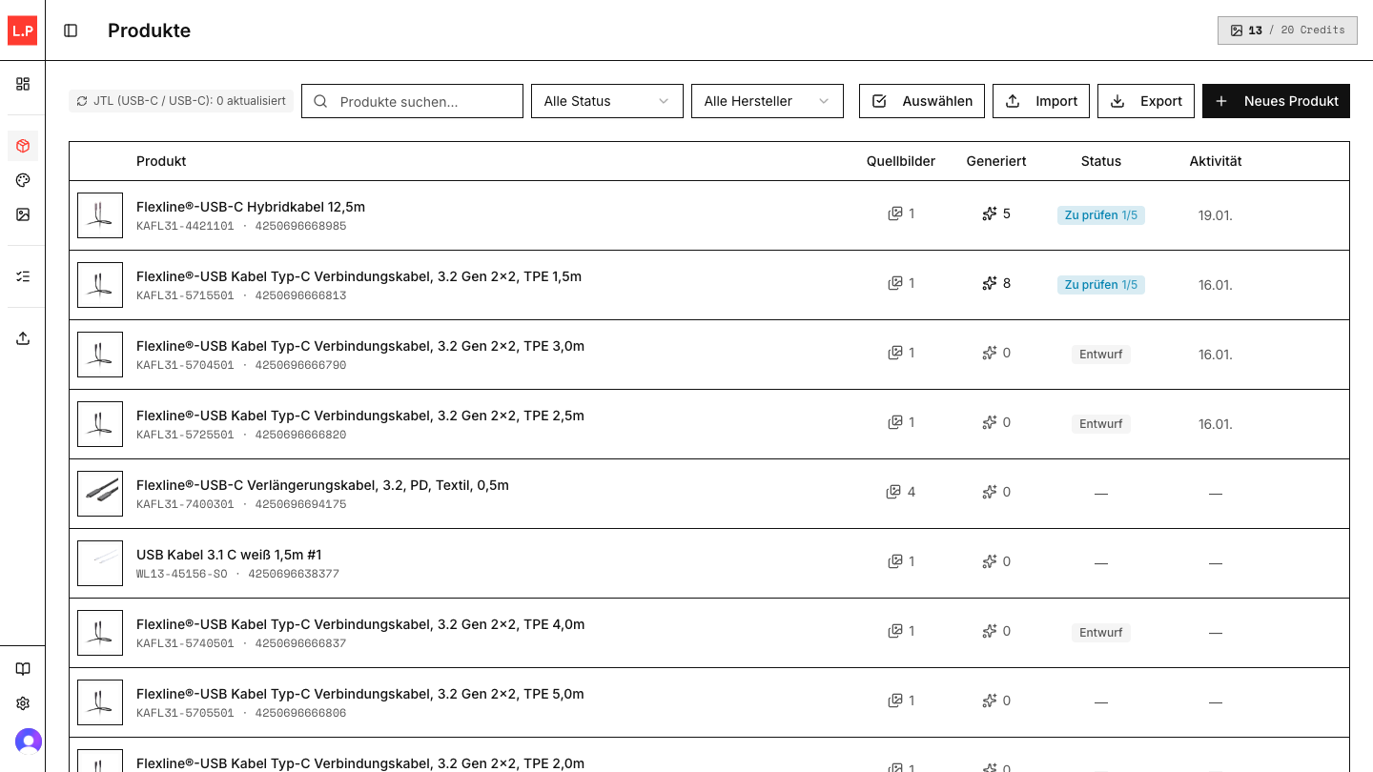This screenshot has width=1373, height=772.
Task: Click the JTL sync refresh icon
Action: pos(82,101)
